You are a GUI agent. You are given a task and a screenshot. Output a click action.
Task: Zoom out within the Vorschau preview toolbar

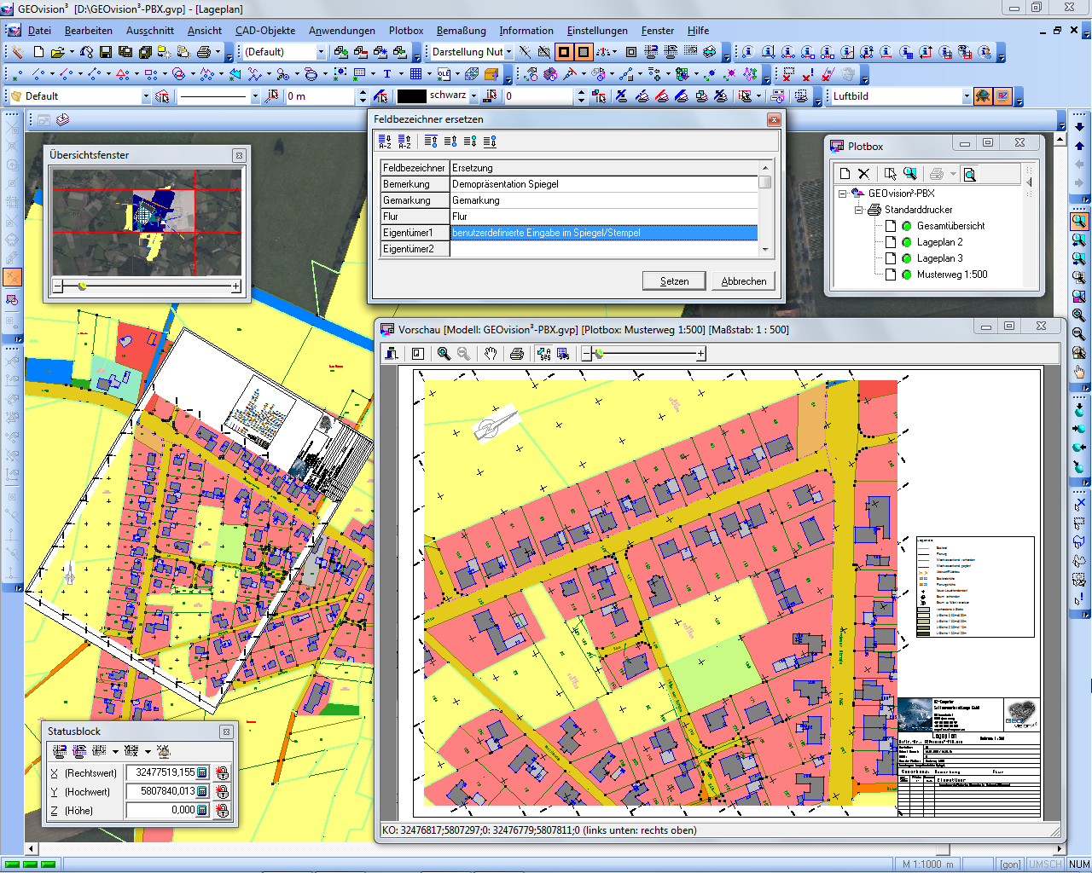[x=463, y=353]
